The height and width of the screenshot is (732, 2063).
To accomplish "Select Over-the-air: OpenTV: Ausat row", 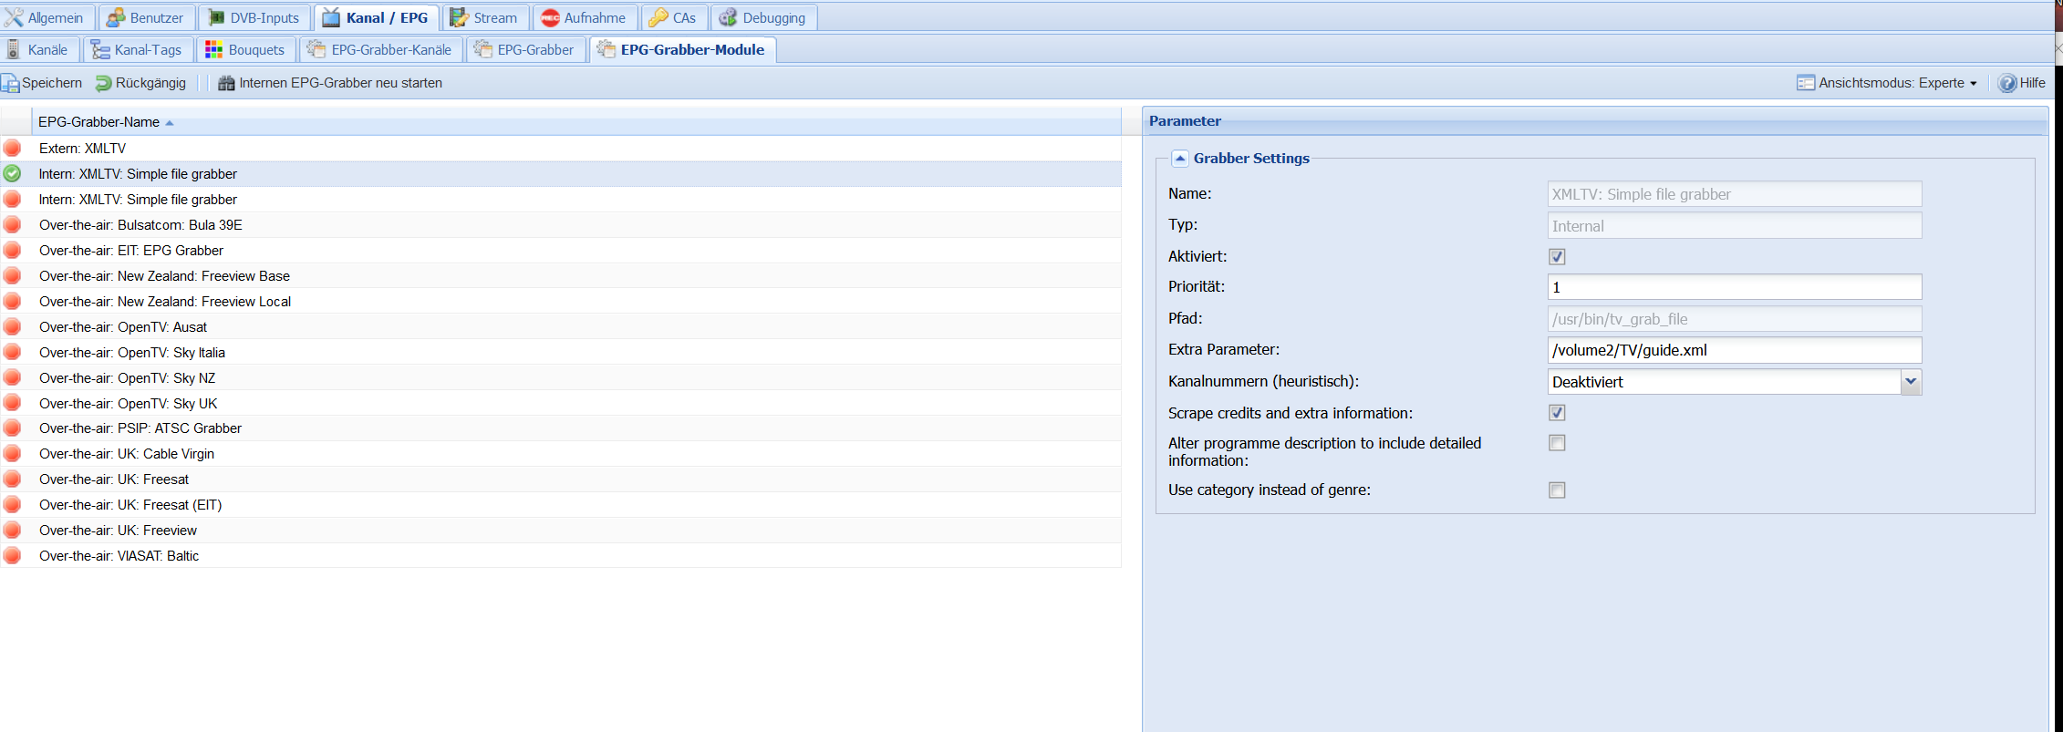I will 561,326.
